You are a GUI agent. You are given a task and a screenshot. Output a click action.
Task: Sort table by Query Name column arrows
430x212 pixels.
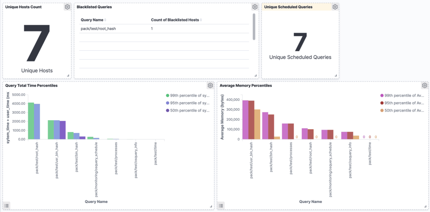tap(105, 20)
